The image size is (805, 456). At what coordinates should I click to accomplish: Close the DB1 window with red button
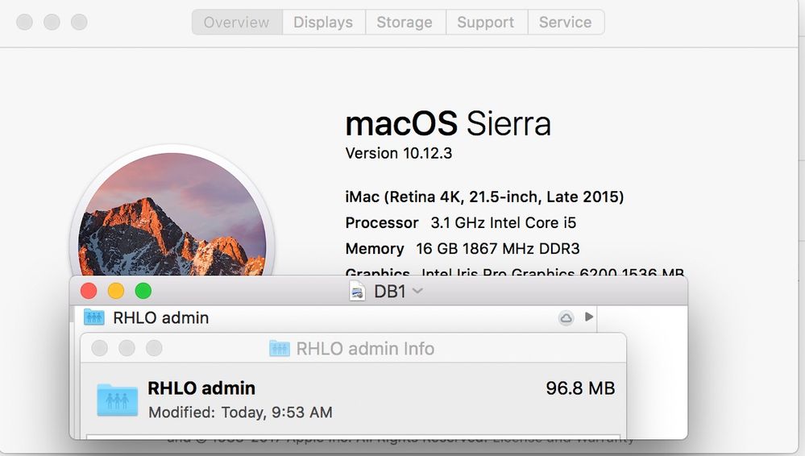[89, 291]
